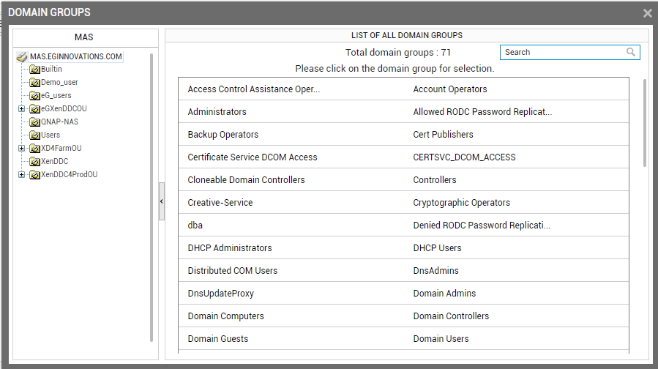
Task: Collapse the left MAS tree panel
Action: click(162, 201)
